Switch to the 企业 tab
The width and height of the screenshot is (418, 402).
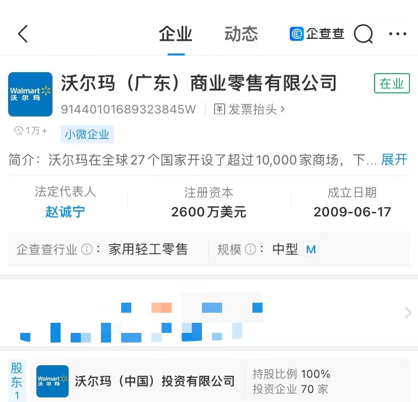(175, 34)
